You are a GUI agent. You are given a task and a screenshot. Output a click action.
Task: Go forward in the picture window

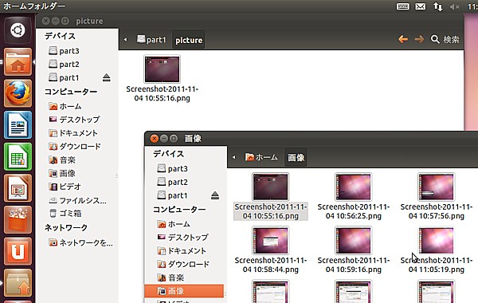pos(419,39)
